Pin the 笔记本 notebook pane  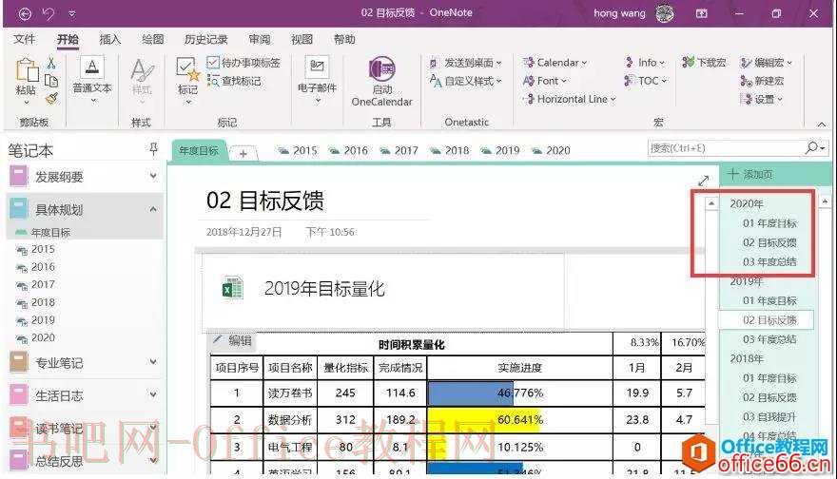(153, 149)
